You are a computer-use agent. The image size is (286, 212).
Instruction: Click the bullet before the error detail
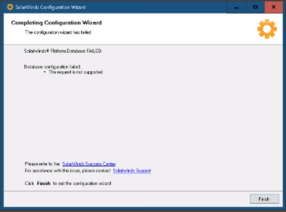45,72
